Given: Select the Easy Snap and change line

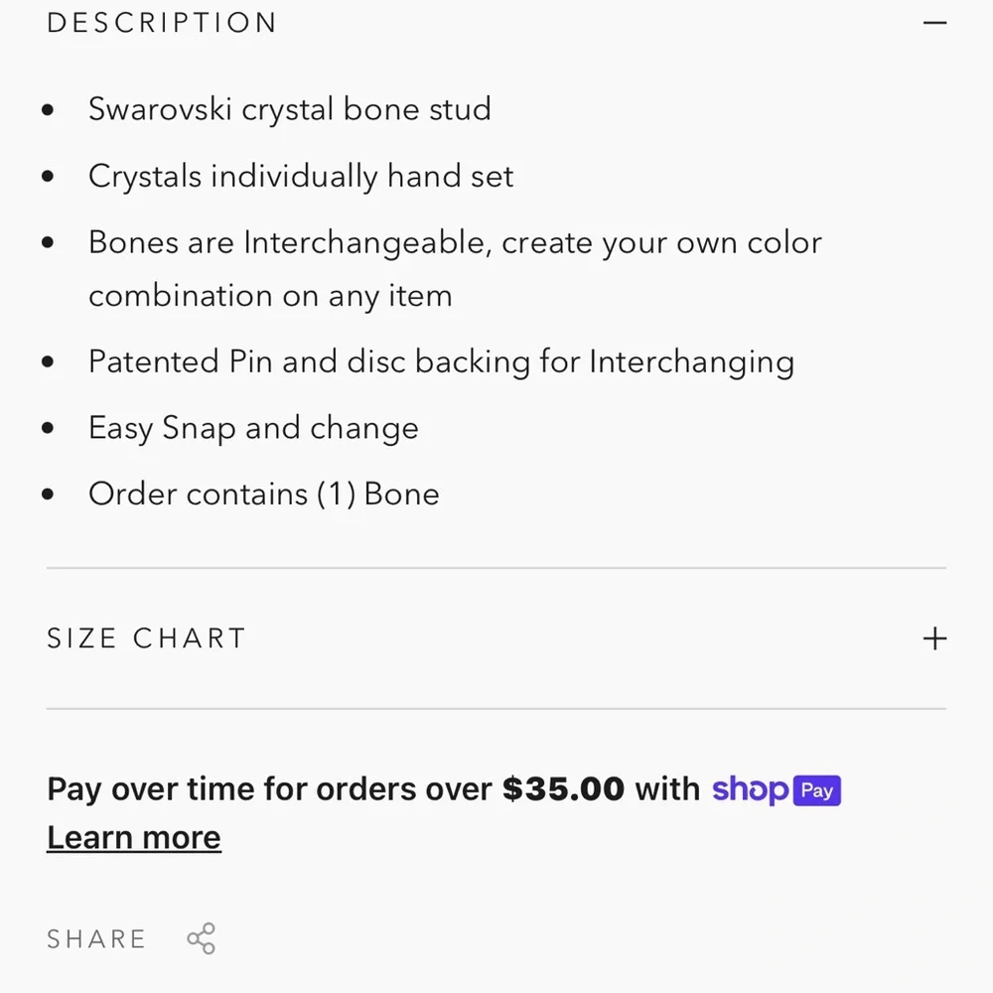Looking at the screenshot, I should click(x=253, y=428).
